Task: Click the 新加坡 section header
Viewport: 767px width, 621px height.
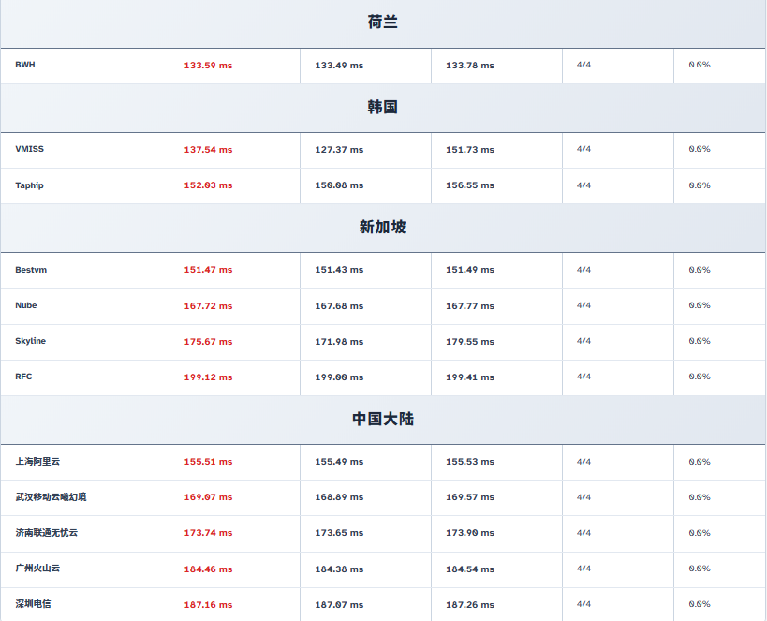Action: coord(382,228)
